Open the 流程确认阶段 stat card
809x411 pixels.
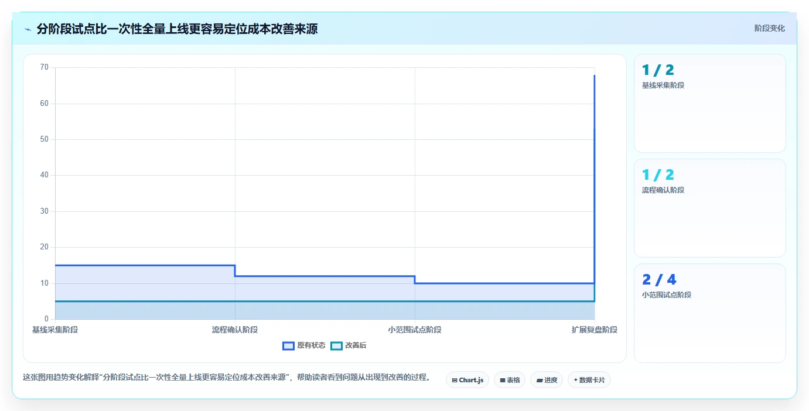(x=709, y=208)
